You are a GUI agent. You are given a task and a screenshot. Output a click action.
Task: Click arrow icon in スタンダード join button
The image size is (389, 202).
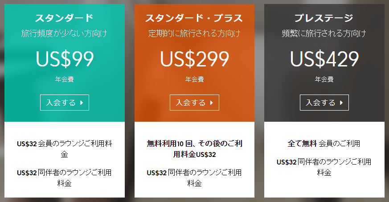pos(82,103)
